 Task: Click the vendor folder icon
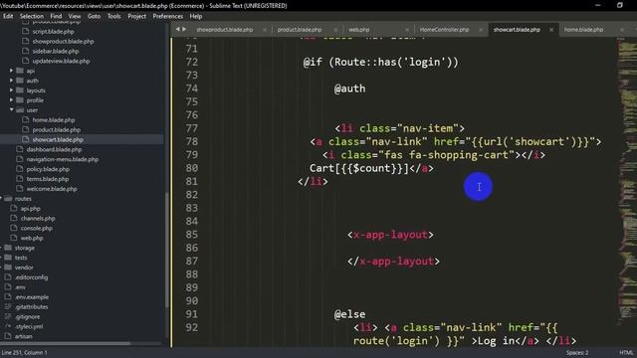(x=8, y=268)
